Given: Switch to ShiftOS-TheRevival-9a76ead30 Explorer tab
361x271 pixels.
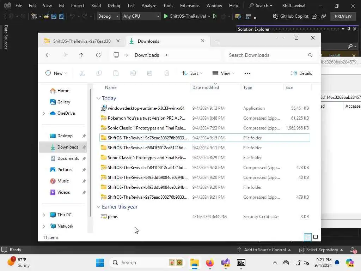Looking at the screenshot, I should click(x=82, y=41).
